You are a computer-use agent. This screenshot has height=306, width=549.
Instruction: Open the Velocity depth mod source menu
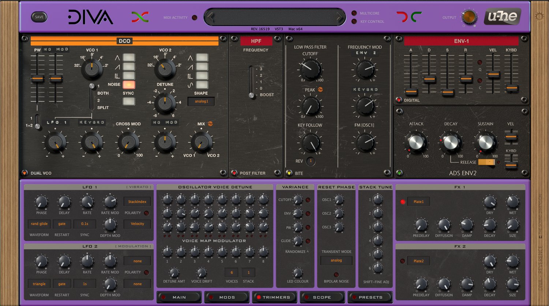[137, 224]
